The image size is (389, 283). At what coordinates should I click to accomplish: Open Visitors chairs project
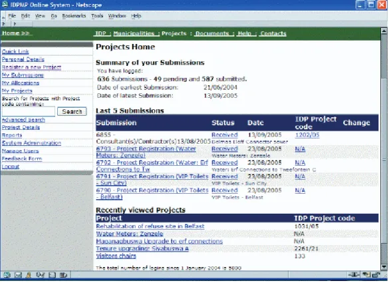pyautogui.click(x=116, y=256)
